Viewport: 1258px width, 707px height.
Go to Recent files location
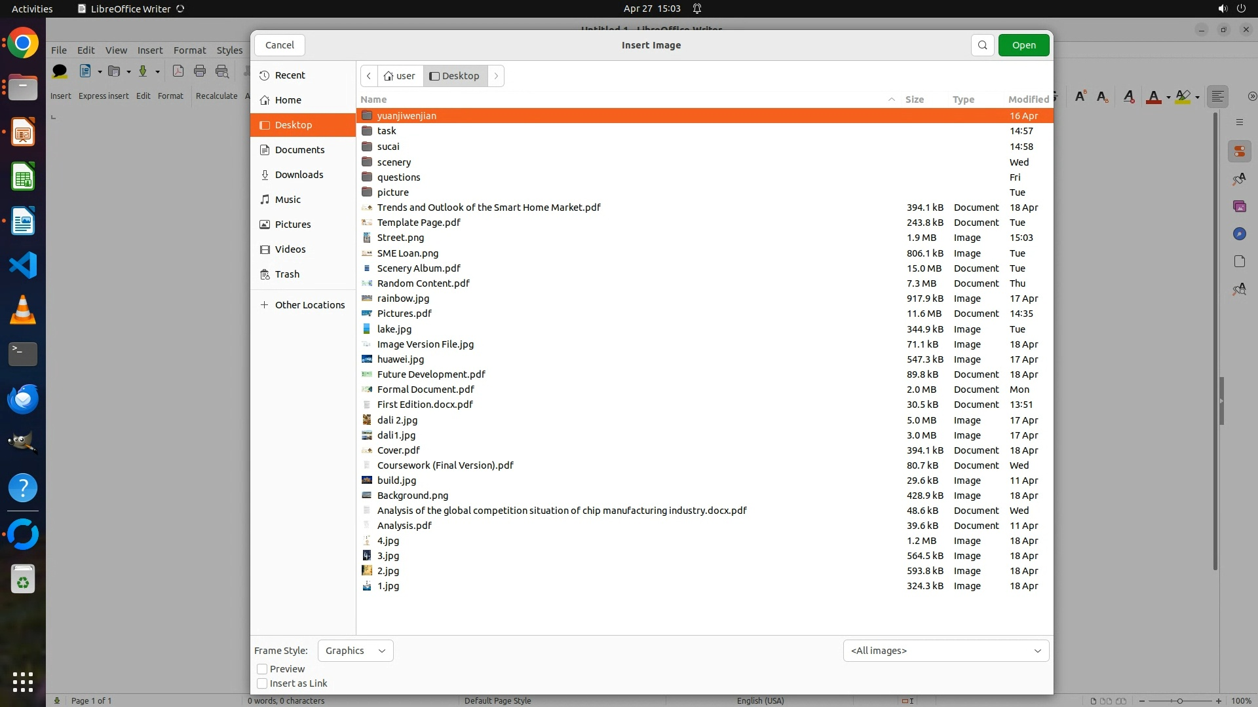[x=290, y=75]
